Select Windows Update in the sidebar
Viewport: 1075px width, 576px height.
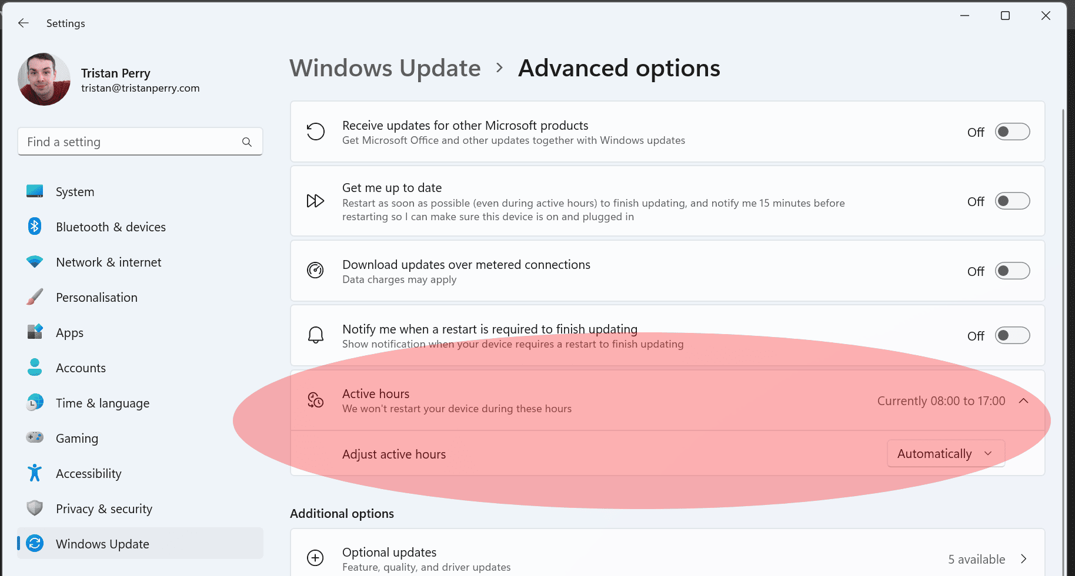pos(102,544)
